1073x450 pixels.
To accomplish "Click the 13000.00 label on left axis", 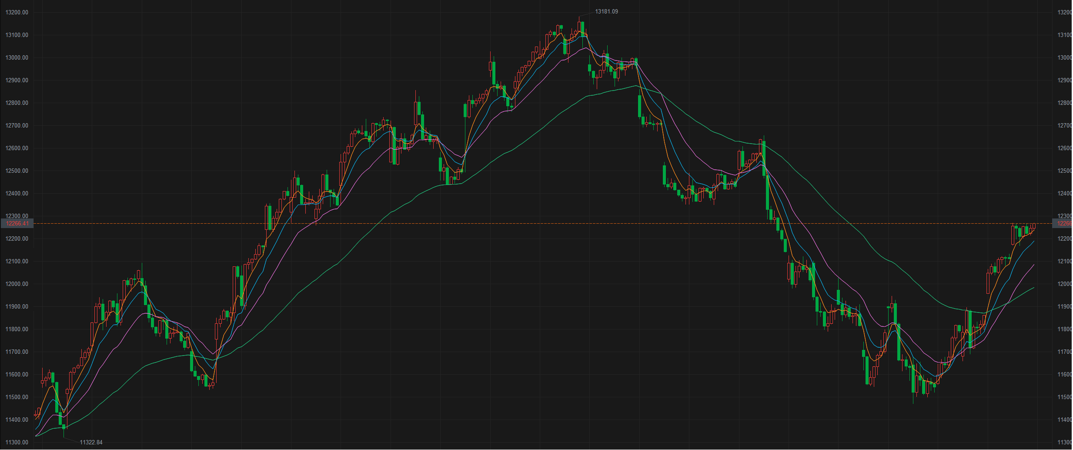I will pos(17,57).
